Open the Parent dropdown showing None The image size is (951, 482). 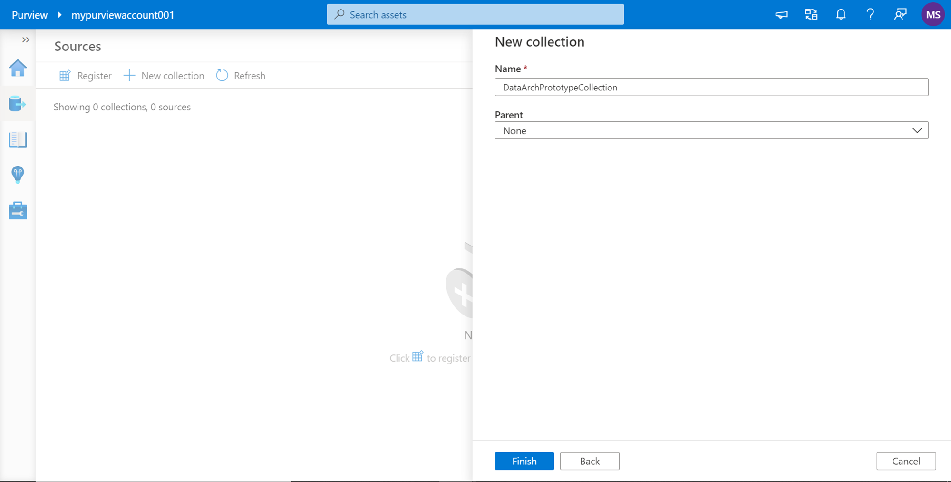711,130
